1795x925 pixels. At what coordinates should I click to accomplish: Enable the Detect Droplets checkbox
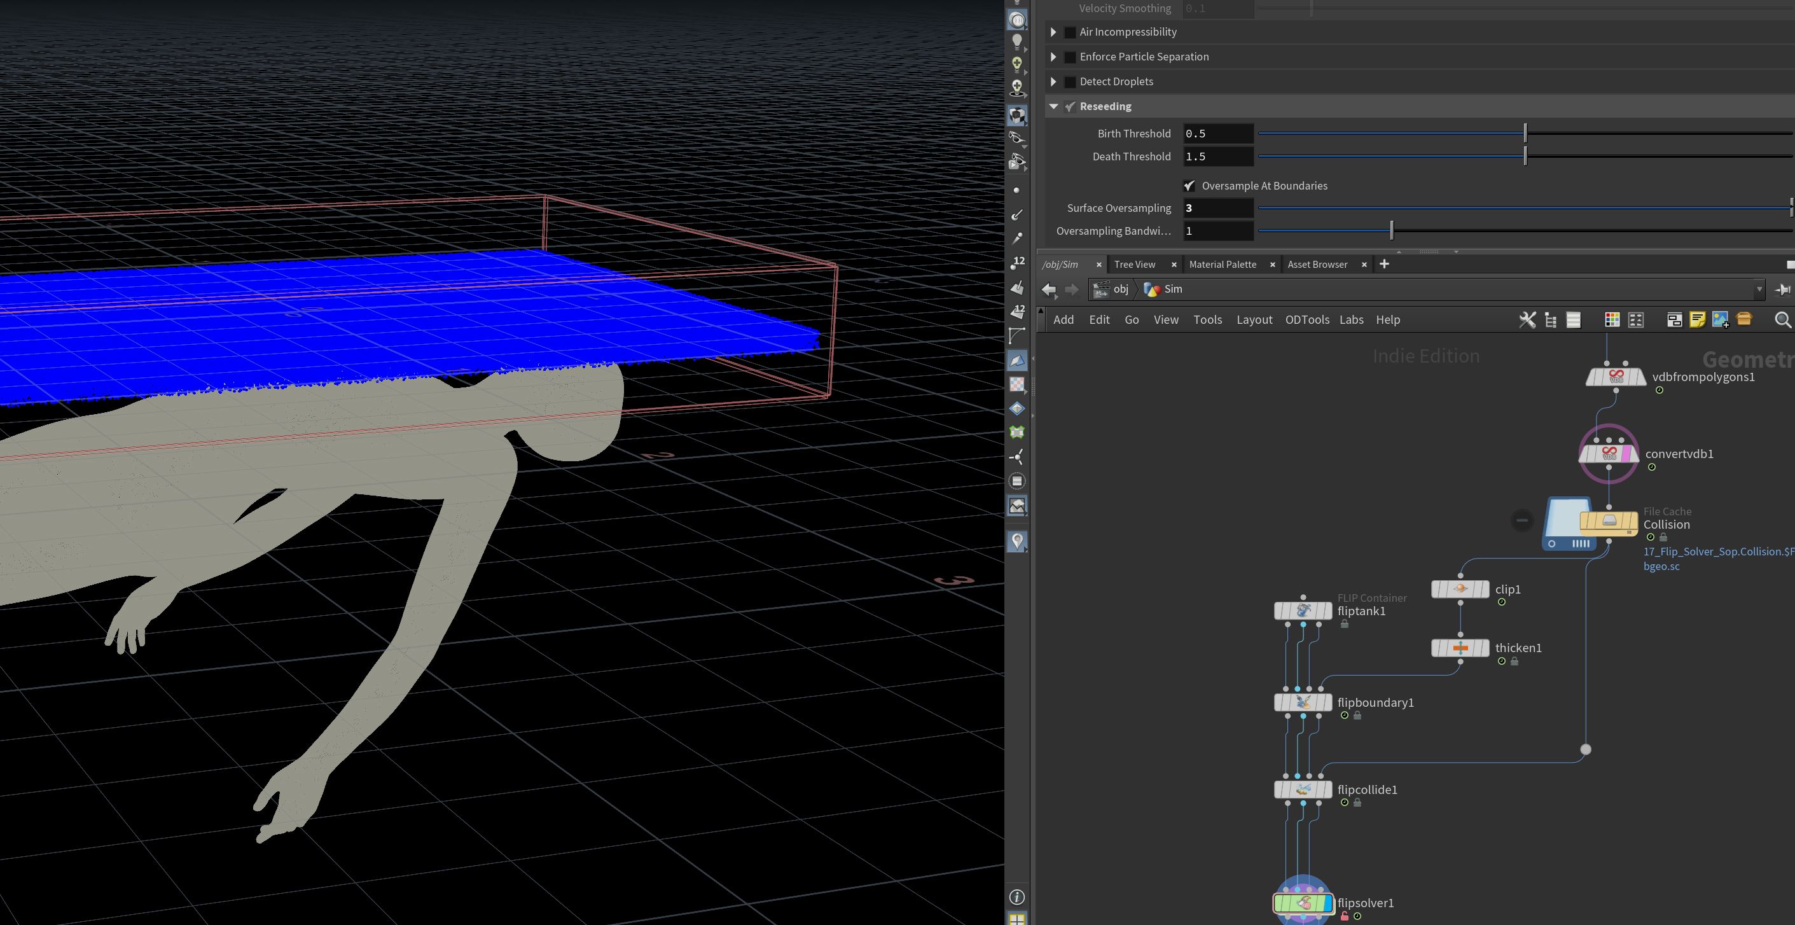click(x=1070, y=82)
